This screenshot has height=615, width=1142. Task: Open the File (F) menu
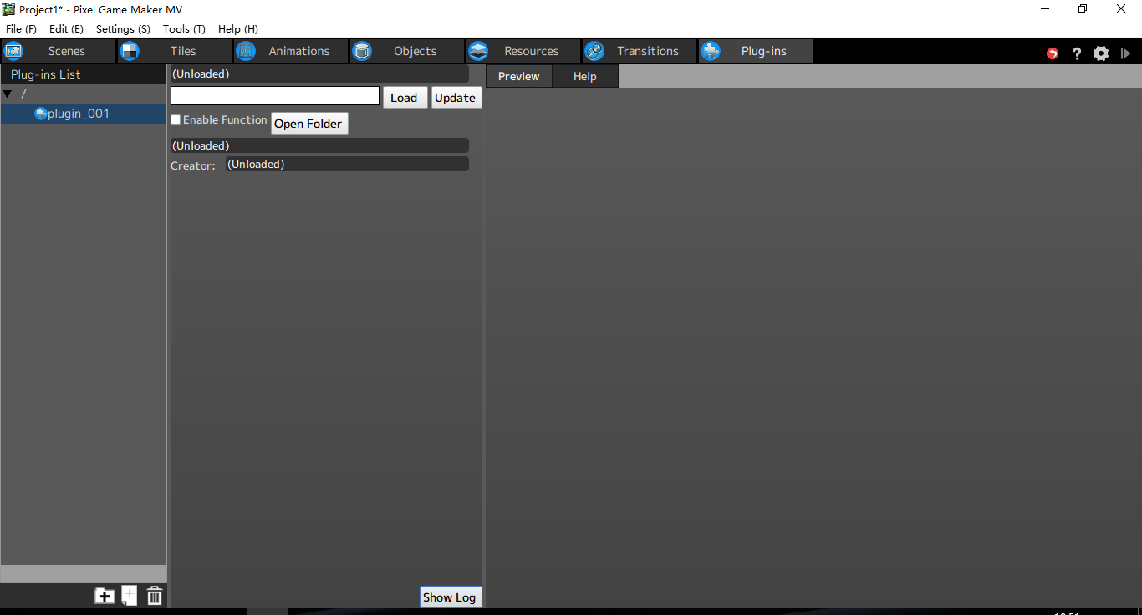tap(21, 28)
